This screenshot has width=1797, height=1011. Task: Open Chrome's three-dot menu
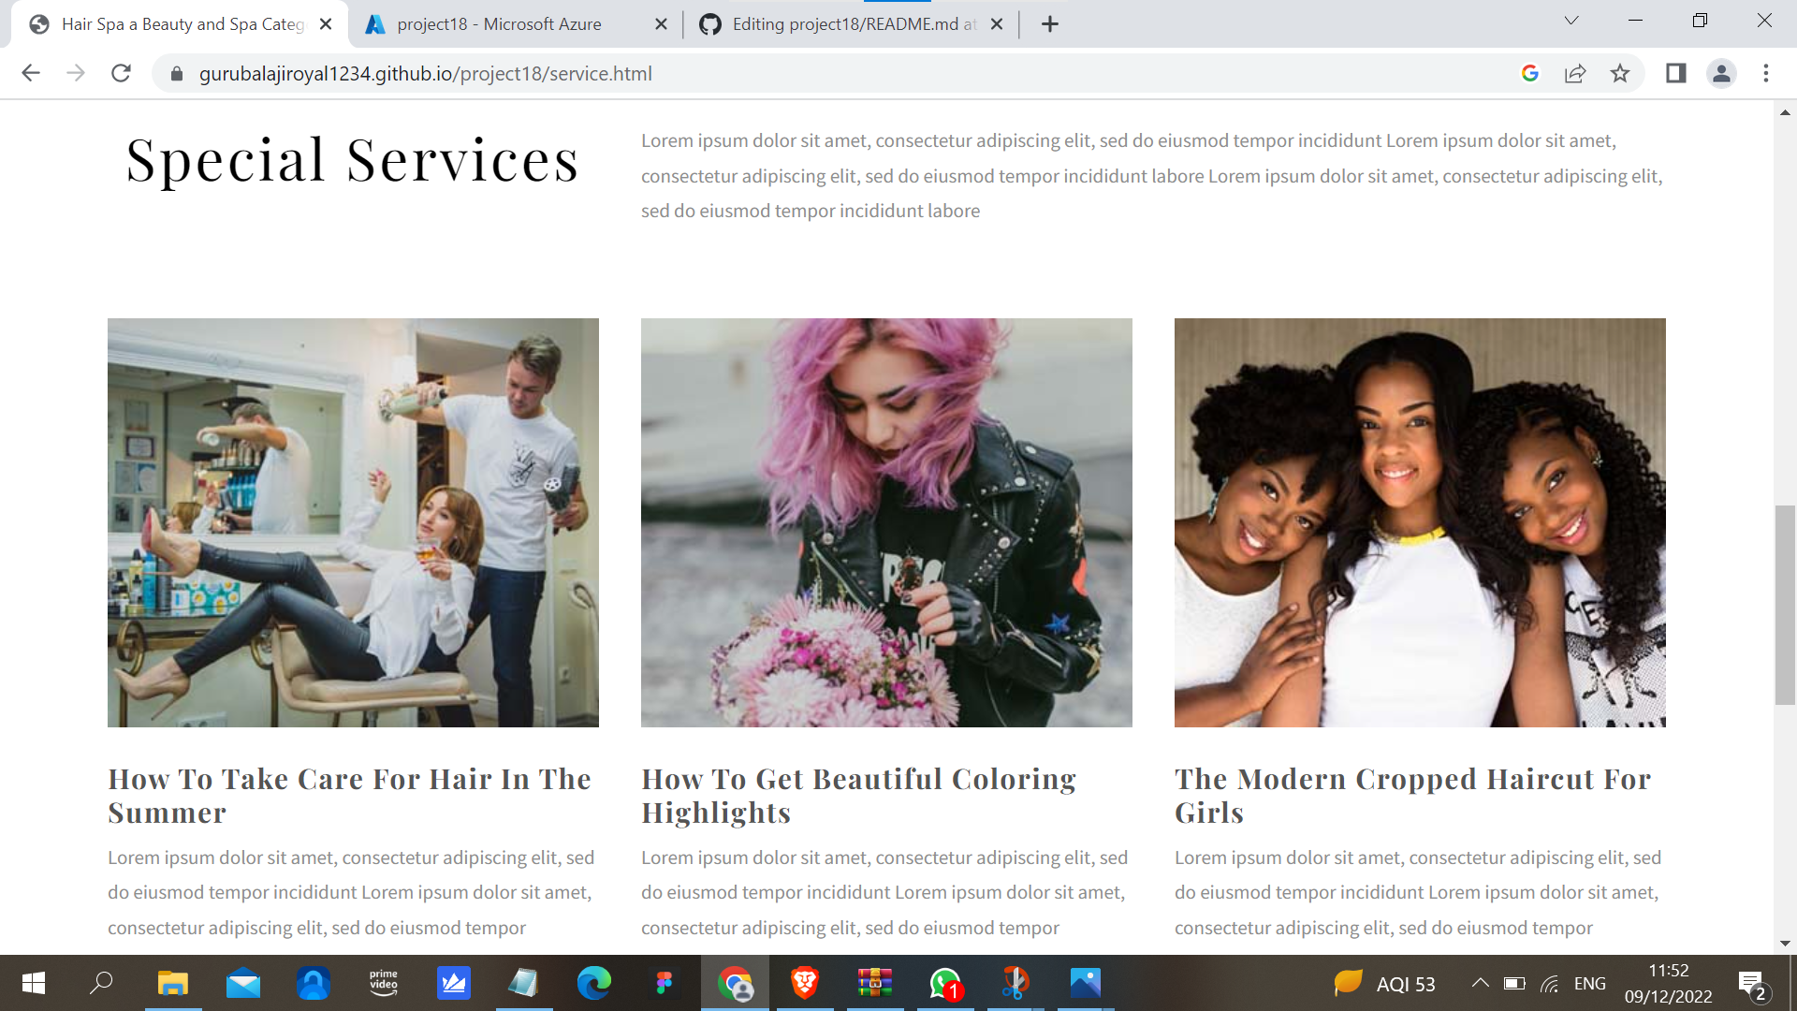[1766, 73]
